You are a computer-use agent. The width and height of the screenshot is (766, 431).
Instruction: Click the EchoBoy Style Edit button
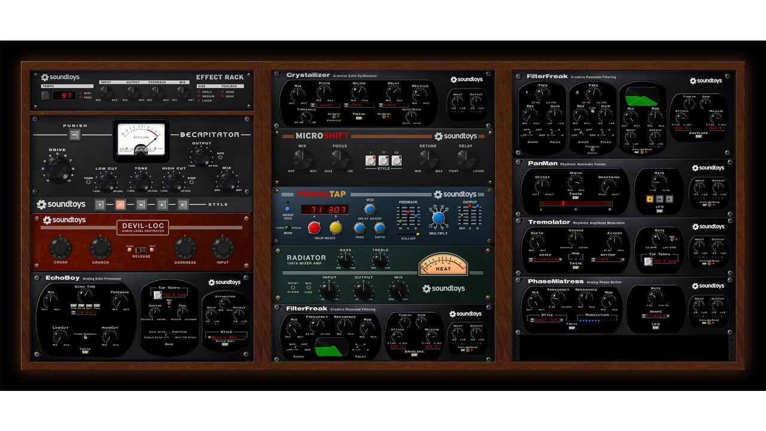click(x=226, y=345)
